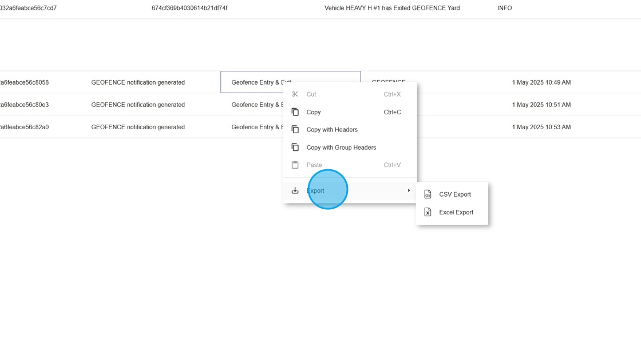Click the Copy with Group Headers icon
The image size is (641, 358).
[x=295, y=148]
